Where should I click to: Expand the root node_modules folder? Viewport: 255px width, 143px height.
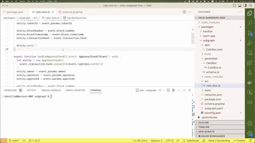click(x=220, y=22)
